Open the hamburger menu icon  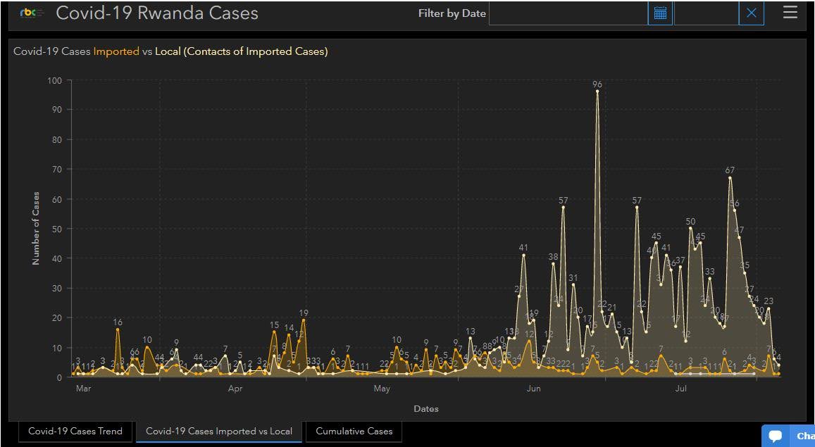[x=790, y=13]
